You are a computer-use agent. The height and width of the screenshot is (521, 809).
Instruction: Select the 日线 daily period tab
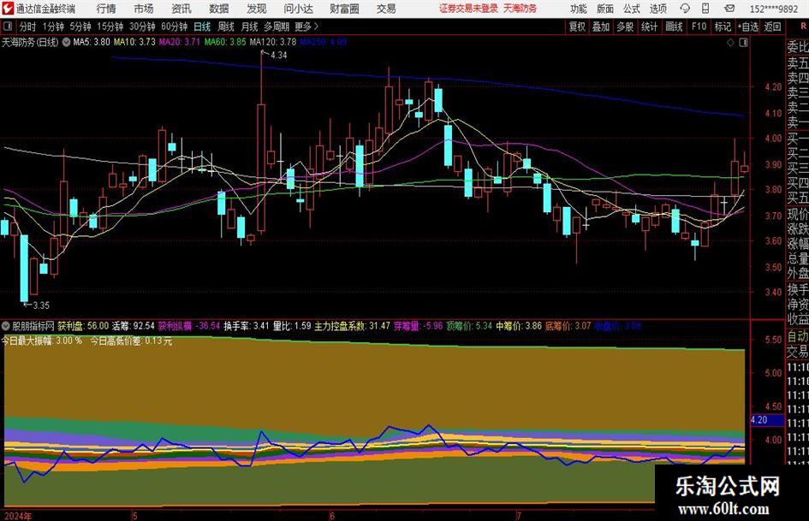click(x=202, y=27)
